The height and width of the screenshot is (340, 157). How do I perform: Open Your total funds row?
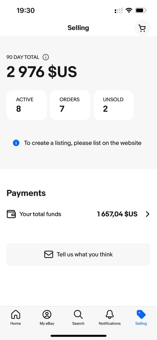tap(78, 214)
